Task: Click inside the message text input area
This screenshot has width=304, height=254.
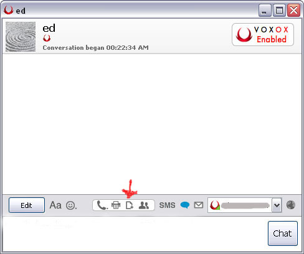Action: pos(134,233)
